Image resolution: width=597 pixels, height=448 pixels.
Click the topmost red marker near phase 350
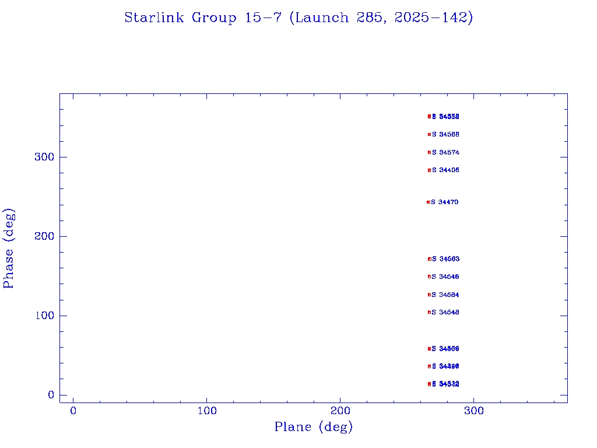click(x=429, y=116)
